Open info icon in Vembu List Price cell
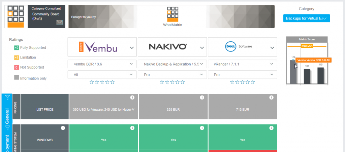Screen dimensions: 345x152 [132, 98]
